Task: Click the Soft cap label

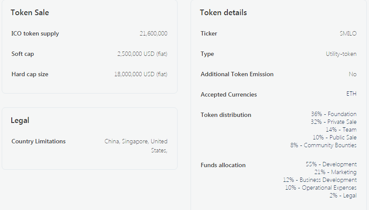Action: [23, 54]
